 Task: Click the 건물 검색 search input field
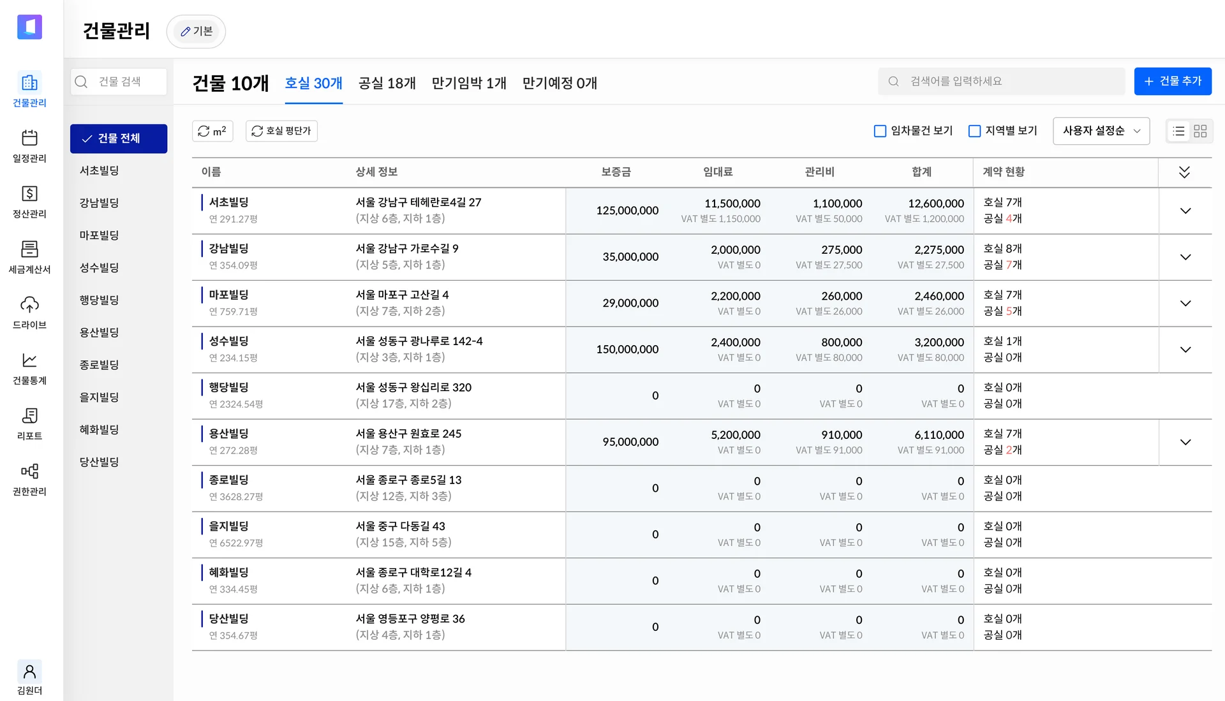pyautogui.click(x=119, y=81)
